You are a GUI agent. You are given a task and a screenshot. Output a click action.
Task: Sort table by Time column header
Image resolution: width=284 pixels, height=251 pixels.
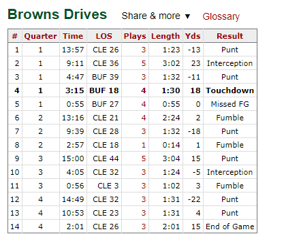click(73, 36)
